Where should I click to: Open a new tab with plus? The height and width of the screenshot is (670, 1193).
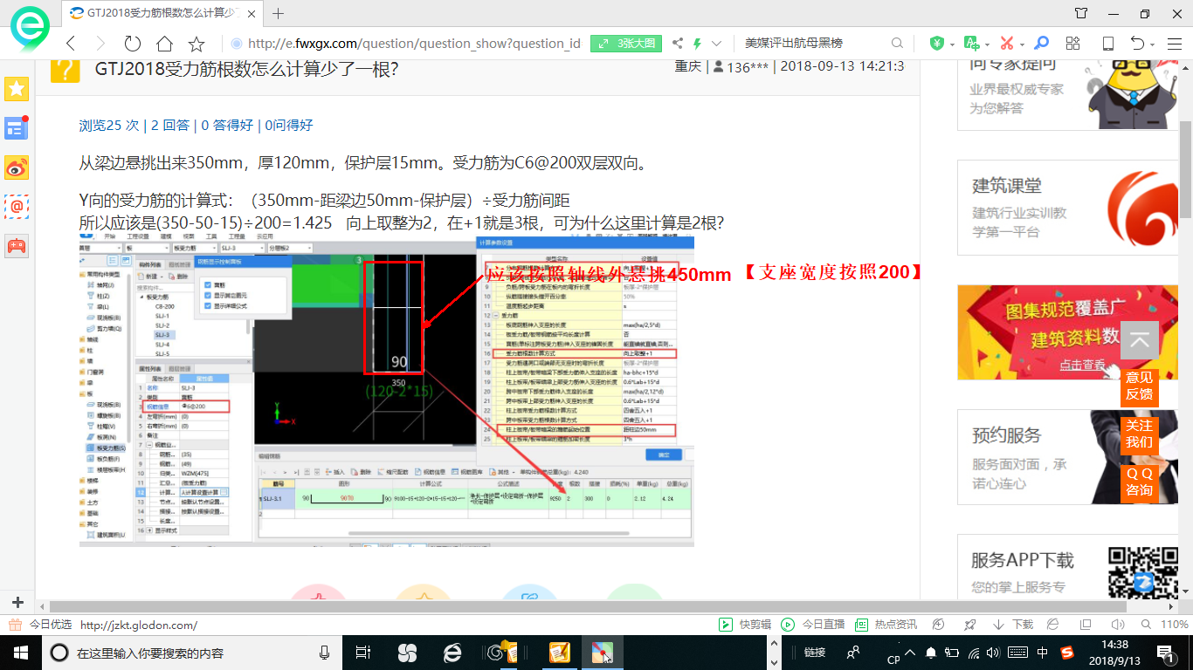click(279, 13)
